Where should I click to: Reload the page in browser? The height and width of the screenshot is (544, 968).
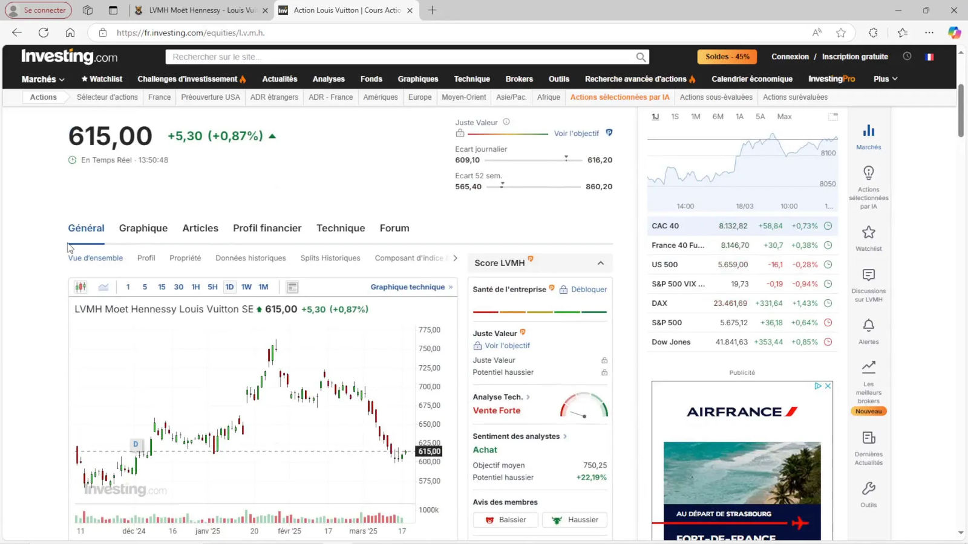point(44,33)
